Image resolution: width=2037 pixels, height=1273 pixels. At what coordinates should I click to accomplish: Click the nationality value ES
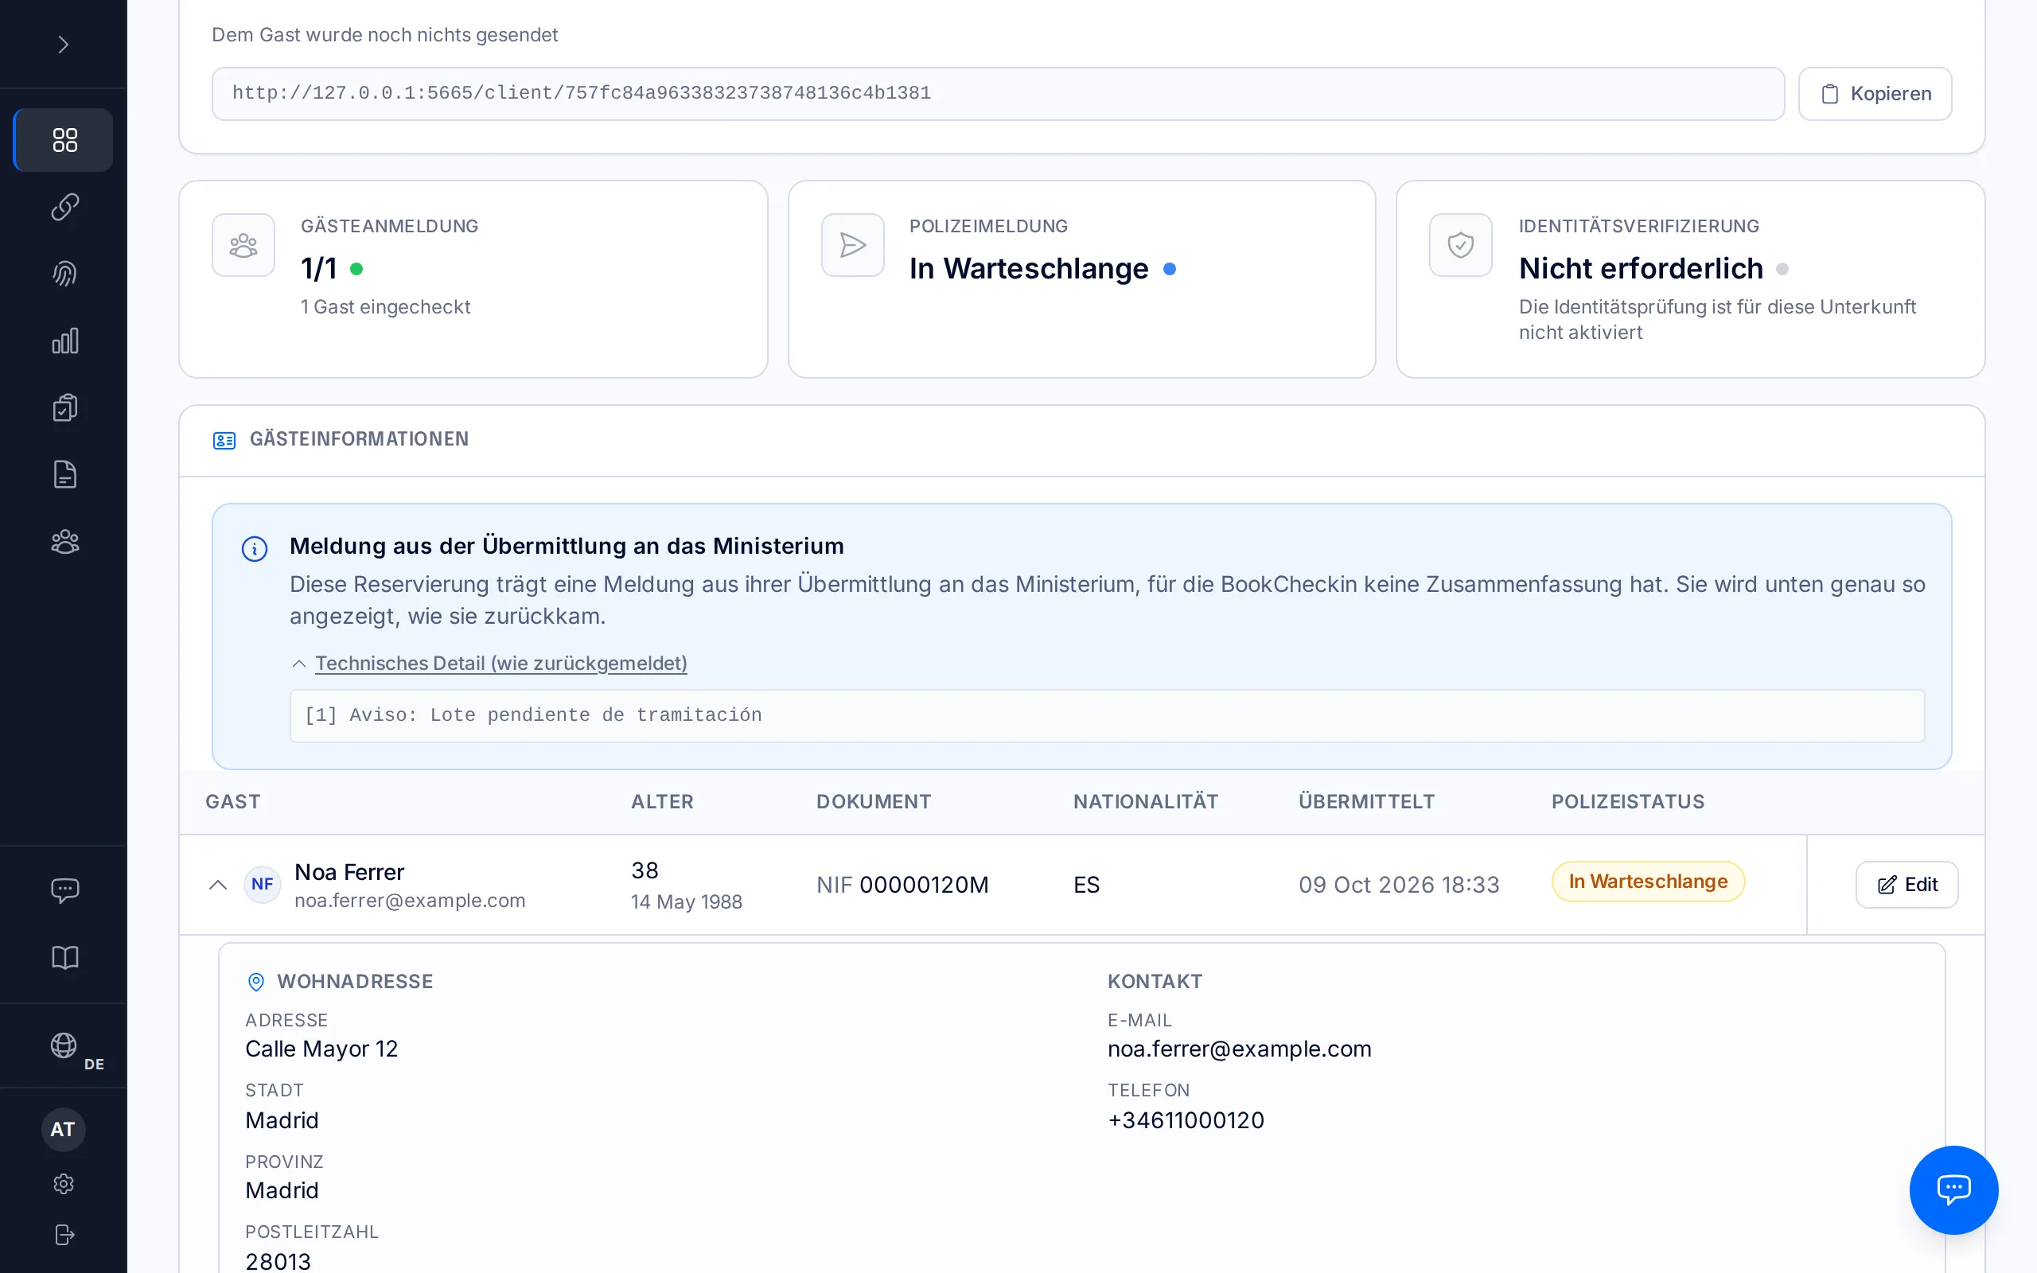click(x=1086, y=885)
